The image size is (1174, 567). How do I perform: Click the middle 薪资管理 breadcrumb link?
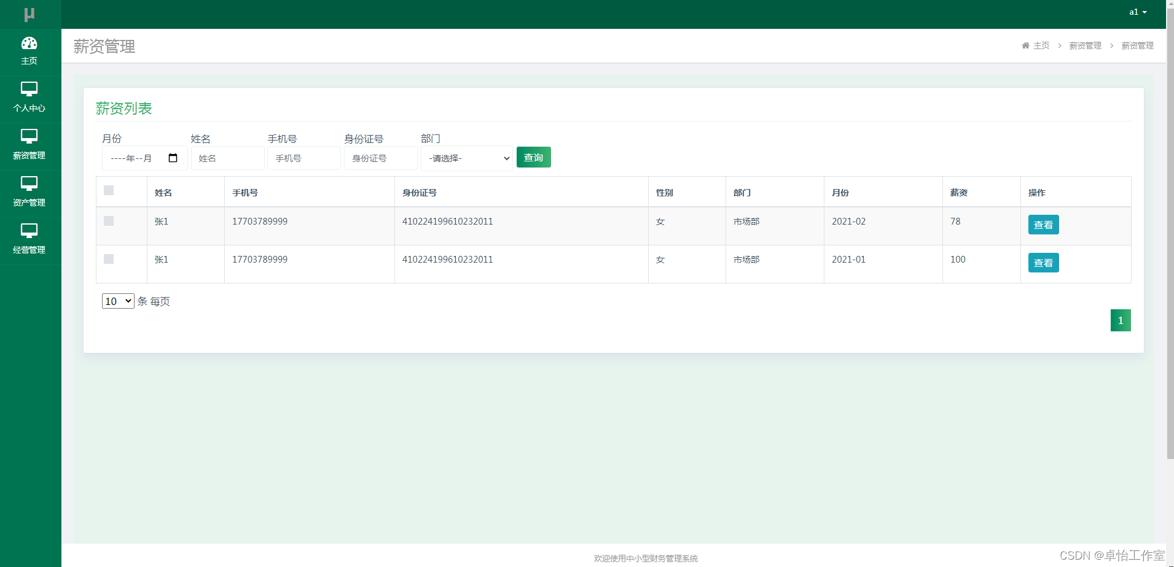1086,45
